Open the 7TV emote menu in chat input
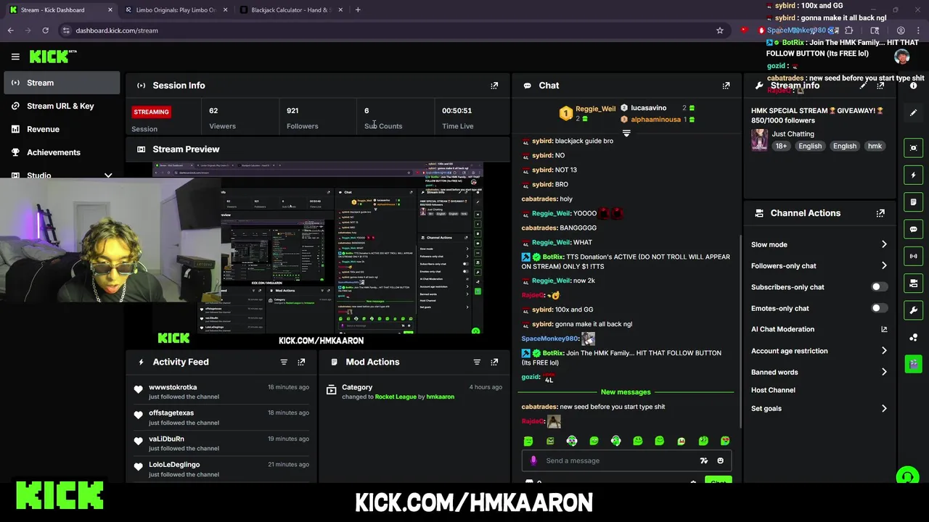The width and height of the screenshot is (929, 522). [x=703, y=460]
